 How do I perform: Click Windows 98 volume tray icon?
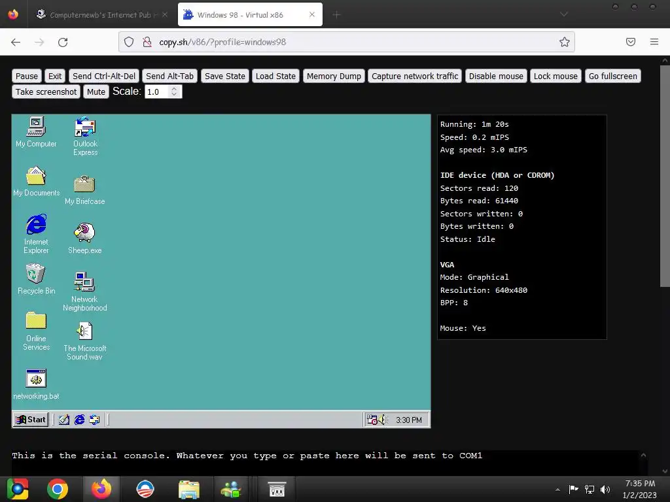pos(382,420)
